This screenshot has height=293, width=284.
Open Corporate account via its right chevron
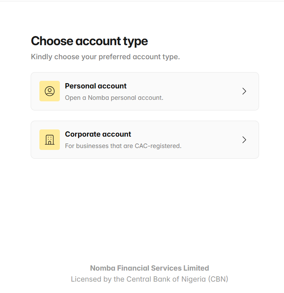pos(244,140)
